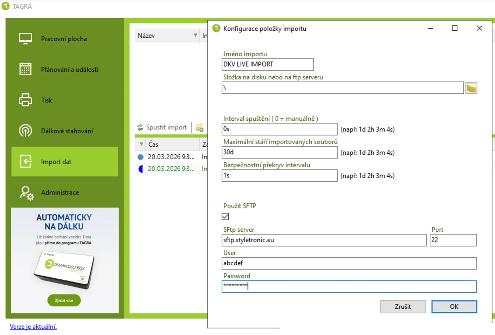Click the Interval spuštění field

[279, 129]
